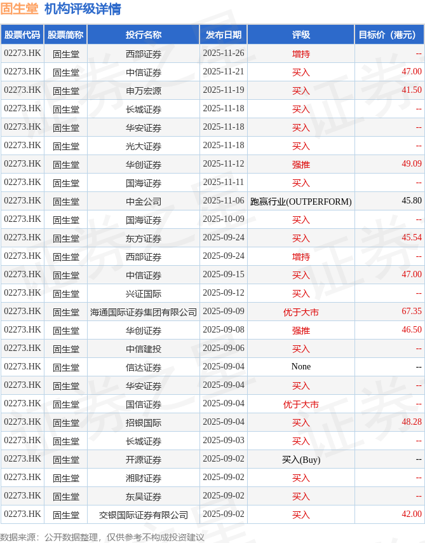Viewport: 425px width, 543px height.
Task: Select the 国信证券 cell
Action: [x=144, y=404]
